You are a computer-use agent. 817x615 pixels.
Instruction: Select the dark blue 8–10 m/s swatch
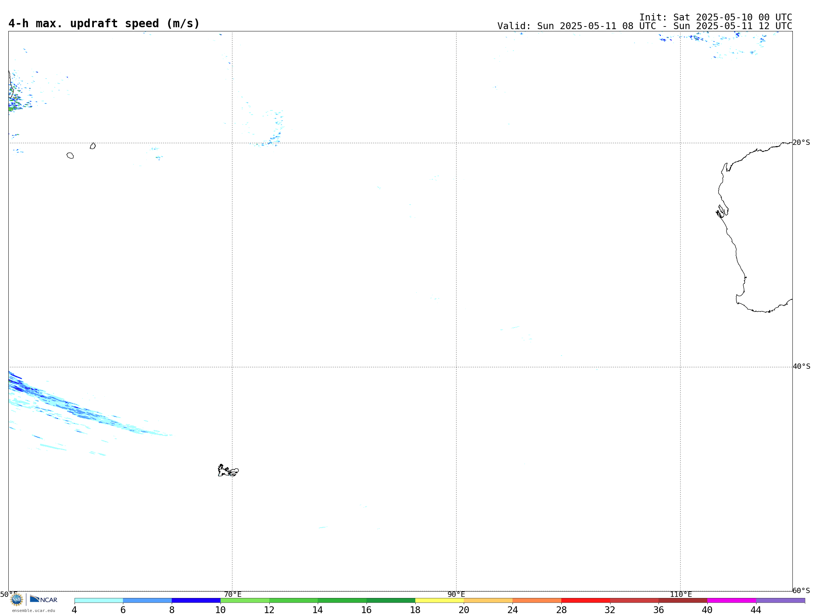coord(196,600)
